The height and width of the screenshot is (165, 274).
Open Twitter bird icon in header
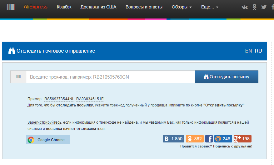pyautogui.click(x=264, y=7)
